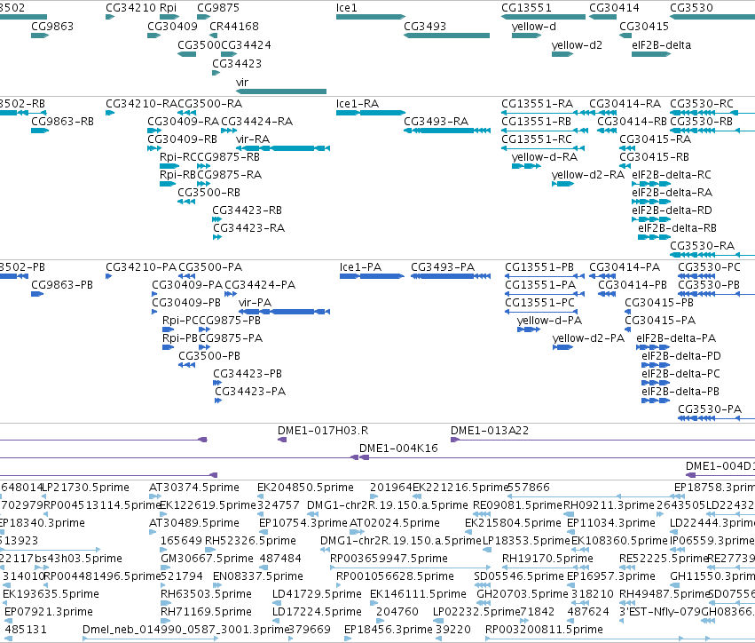Open the vir-RA transcript glyph

tap(283, 148)
